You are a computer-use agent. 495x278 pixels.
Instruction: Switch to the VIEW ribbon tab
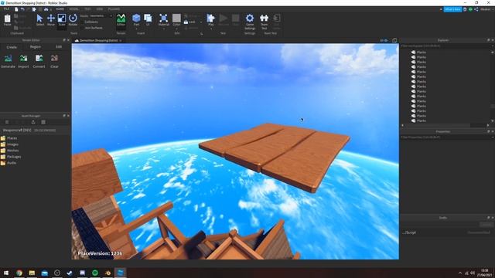point(100,9)
